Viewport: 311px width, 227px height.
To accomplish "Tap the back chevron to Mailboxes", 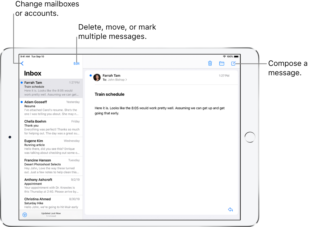I will pos(22,63).
